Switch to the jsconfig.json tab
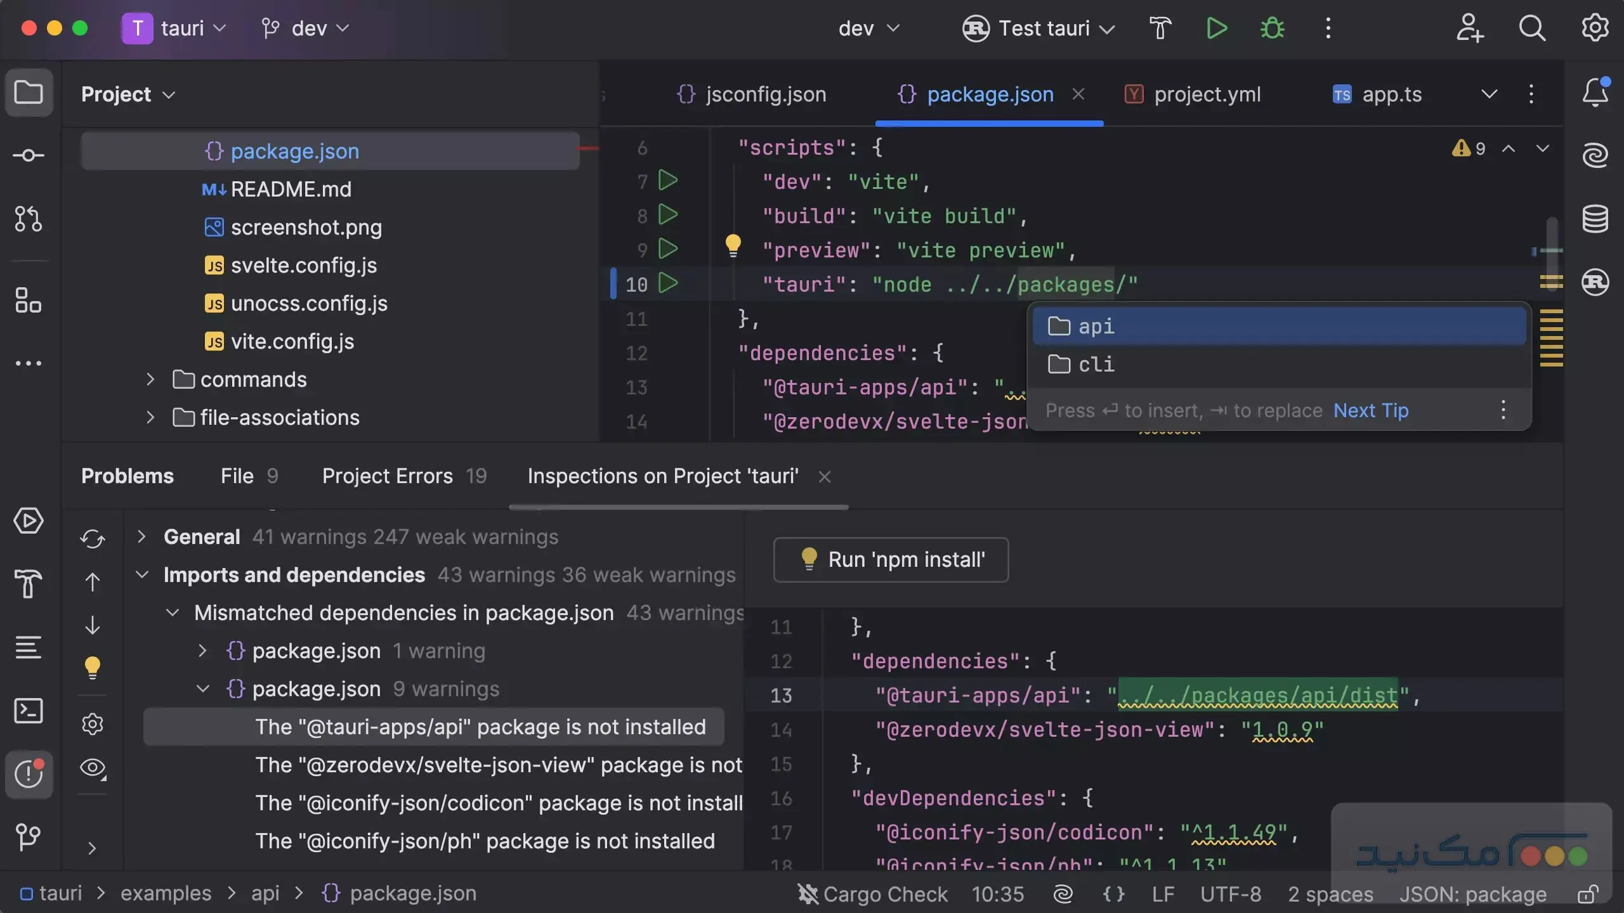Viewport: 1624px width, 913px height. coord(764,94)
